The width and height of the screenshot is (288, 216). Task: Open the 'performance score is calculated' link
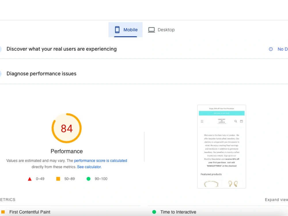click(x=101, y=160)
